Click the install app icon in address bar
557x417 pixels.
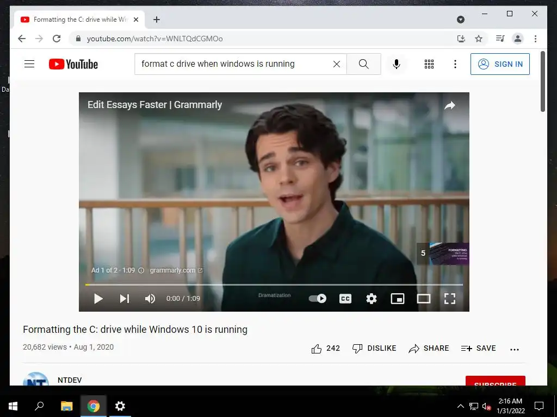(461, 39)
